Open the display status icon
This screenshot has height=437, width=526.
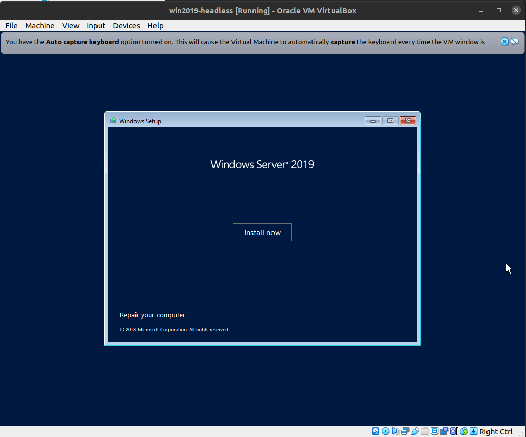435,431
